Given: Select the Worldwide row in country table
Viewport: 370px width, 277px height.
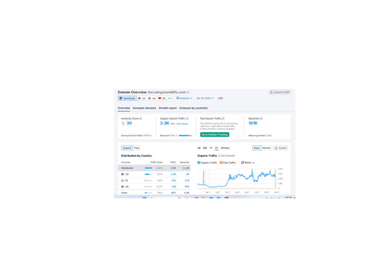Looking at the screenshot, I should (x=154, y=168).
